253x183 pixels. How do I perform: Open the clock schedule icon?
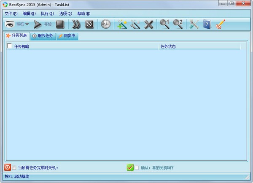[106, 24]
